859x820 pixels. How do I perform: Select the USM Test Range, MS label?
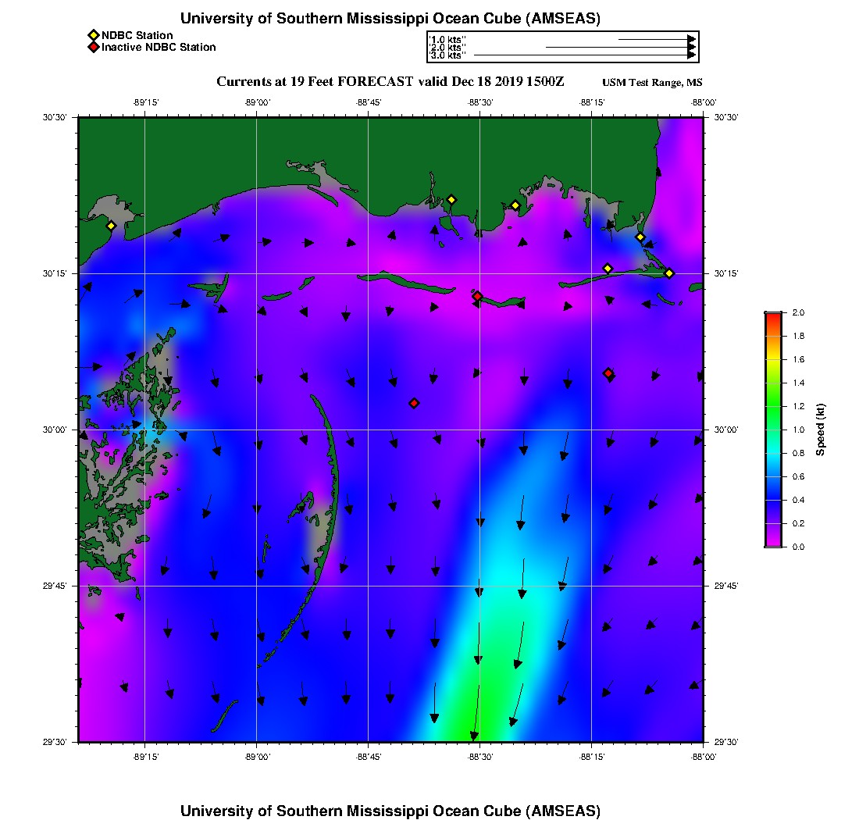coord(652,83)
